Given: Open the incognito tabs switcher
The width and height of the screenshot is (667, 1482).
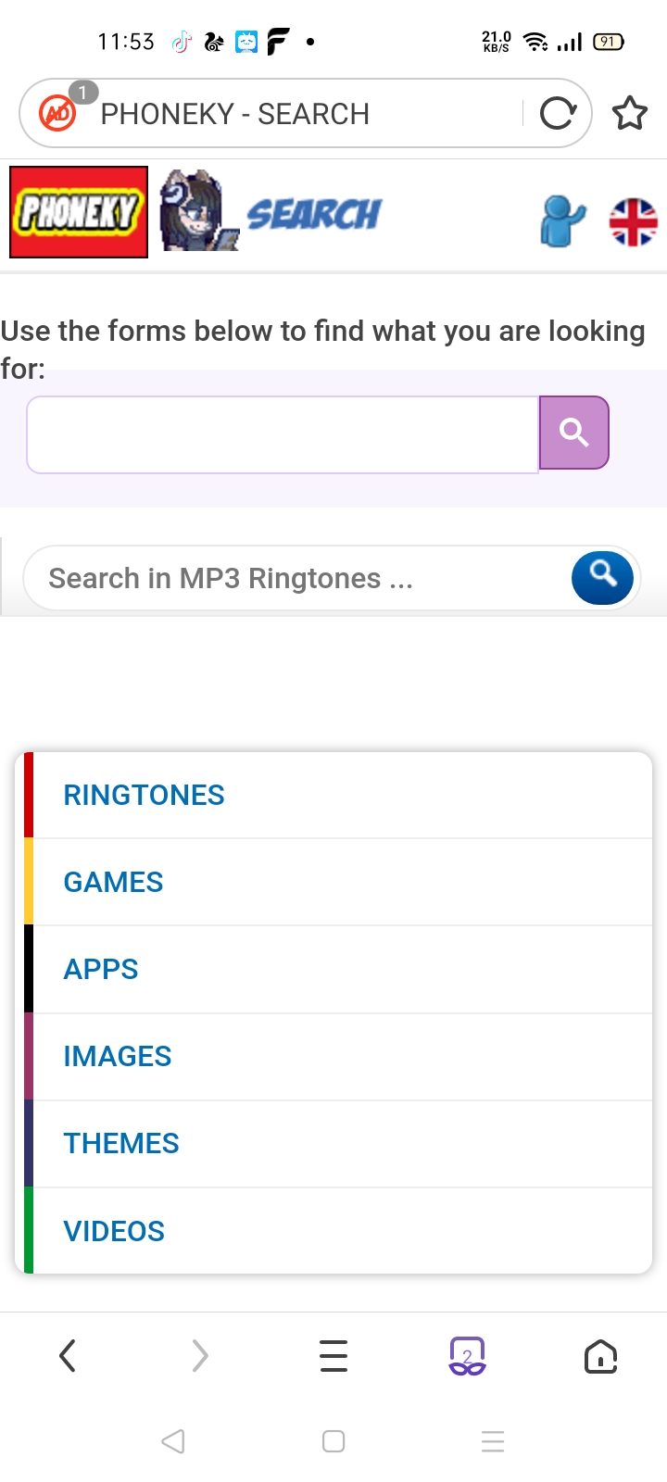Looking at the screenshot, I should click(467, 1357).
